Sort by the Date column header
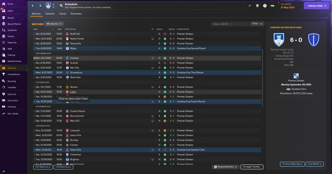The height and width of the screenshot is (174, 332). (x=36, y=29)
